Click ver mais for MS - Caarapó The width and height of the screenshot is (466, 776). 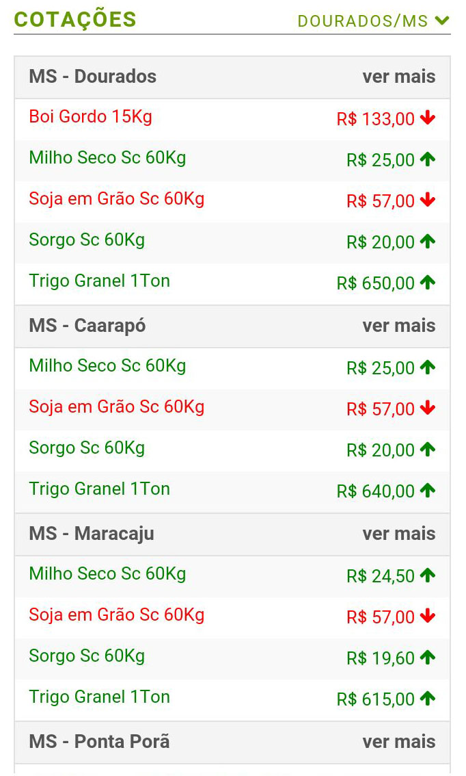(x=399, y=326)
